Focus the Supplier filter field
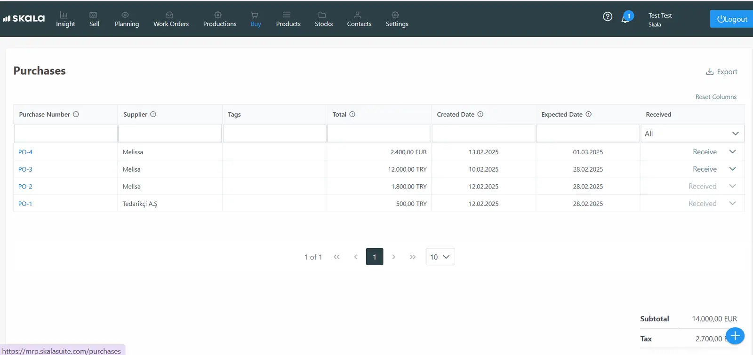This screenshot has width=753, height=355. pyautogui.click(x=170, y=134)
